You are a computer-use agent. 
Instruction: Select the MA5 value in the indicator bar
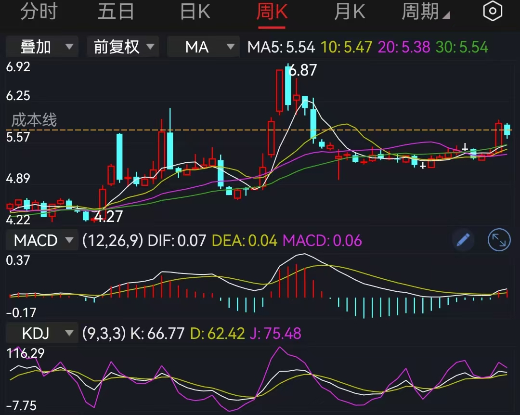click(x=282, y=47)
